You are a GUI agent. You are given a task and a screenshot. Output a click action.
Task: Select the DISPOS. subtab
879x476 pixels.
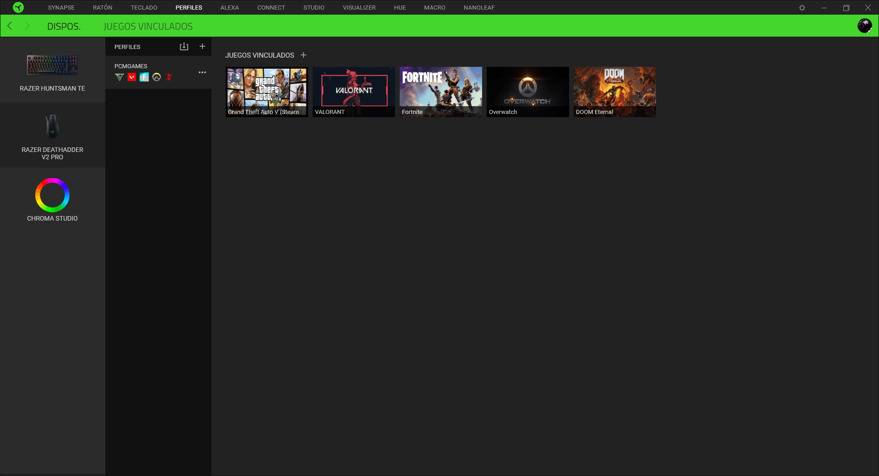[64, 27]
